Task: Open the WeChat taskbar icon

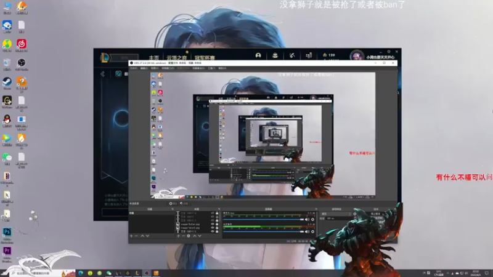Action: (x=109, y=273)
